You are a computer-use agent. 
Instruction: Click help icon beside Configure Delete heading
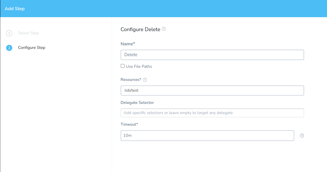[x=164, y=29]
